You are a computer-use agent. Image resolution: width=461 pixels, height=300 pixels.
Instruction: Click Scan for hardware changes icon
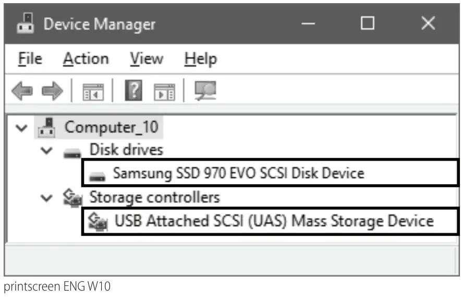click(x=204, y=91)
